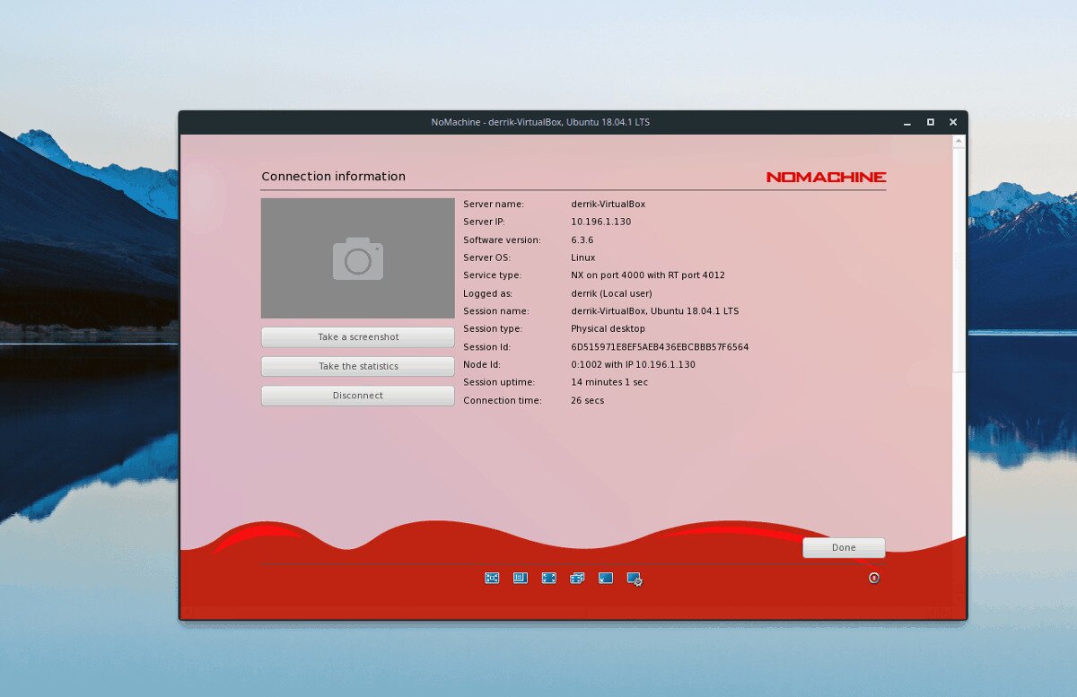The height and width of the screenshot is (697, 1077).
Task: Maximize the NoMachine window
Action: [931, 122]
